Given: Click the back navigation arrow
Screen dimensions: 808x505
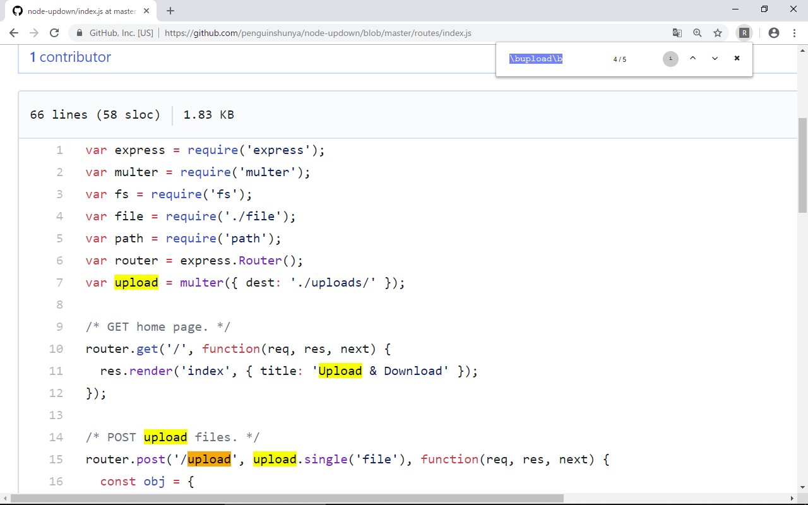Looking at the screenshot, I should point(14,33).
